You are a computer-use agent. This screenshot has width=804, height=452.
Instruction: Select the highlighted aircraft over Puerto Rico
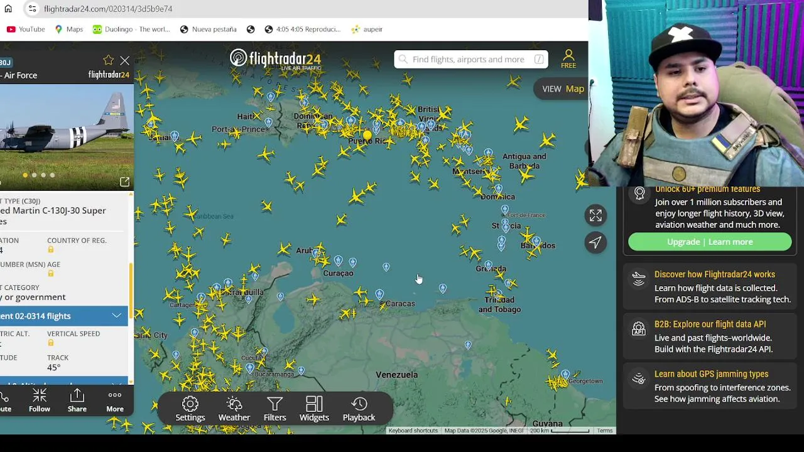tap(367, 134)
